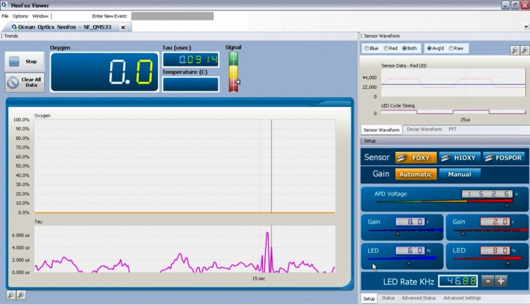Image resolution: width=530 pixels, height=305 pixels.
Task: Select the FOSPOR sensor type
Action: click(x=505, y=158)
